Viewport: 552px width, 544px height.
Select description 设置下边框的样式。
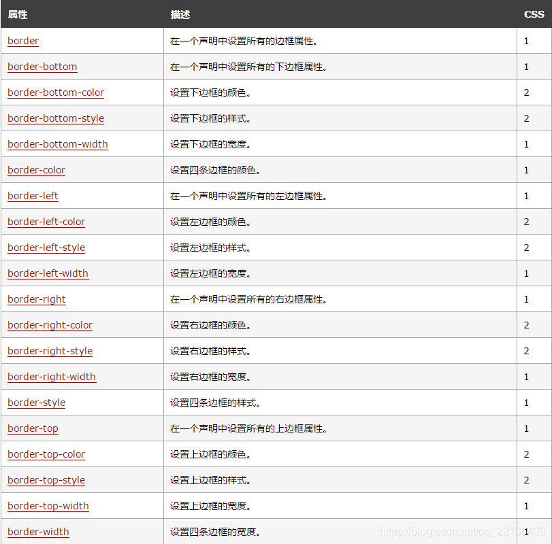(x=210, y=118)
